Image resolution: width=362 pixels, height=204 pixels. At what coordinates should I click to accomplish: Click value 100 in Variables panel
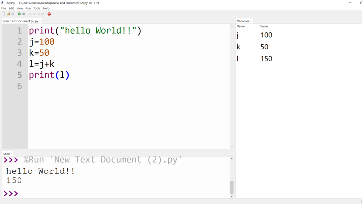(x=266, y=35)
